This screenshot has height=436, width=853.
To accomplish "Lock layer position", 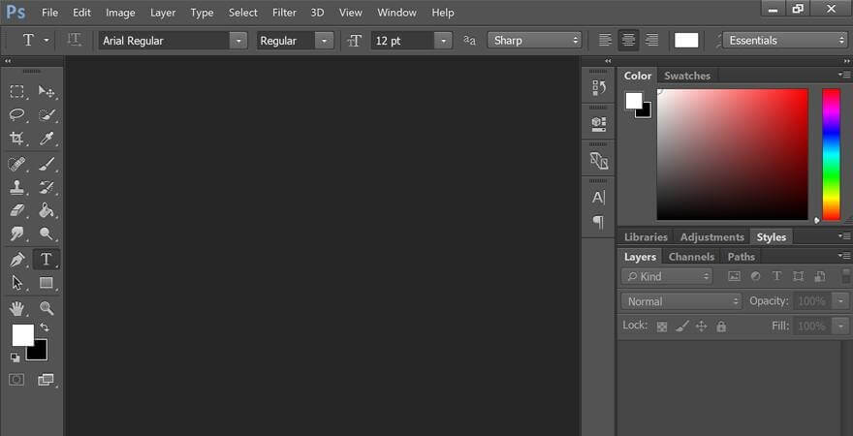I will [x=702, y=327].
